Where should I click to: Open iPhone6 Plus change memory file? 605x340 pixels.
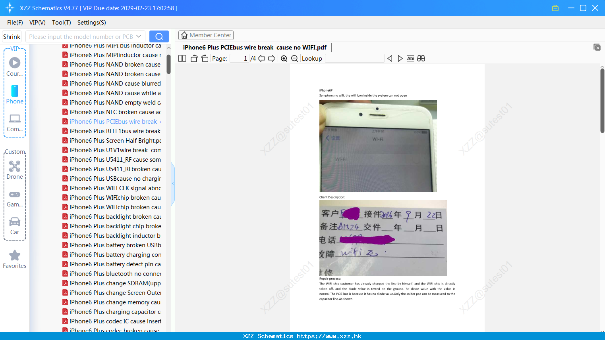point(112,302)
